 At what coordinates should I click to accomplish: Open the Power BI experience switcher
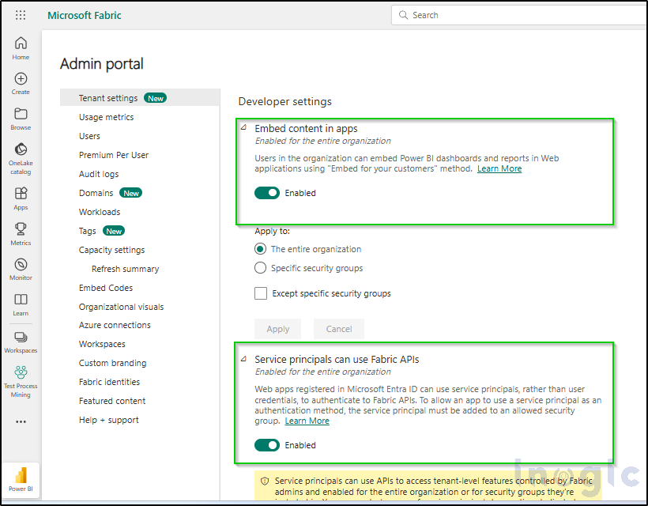tap(21, 480)
